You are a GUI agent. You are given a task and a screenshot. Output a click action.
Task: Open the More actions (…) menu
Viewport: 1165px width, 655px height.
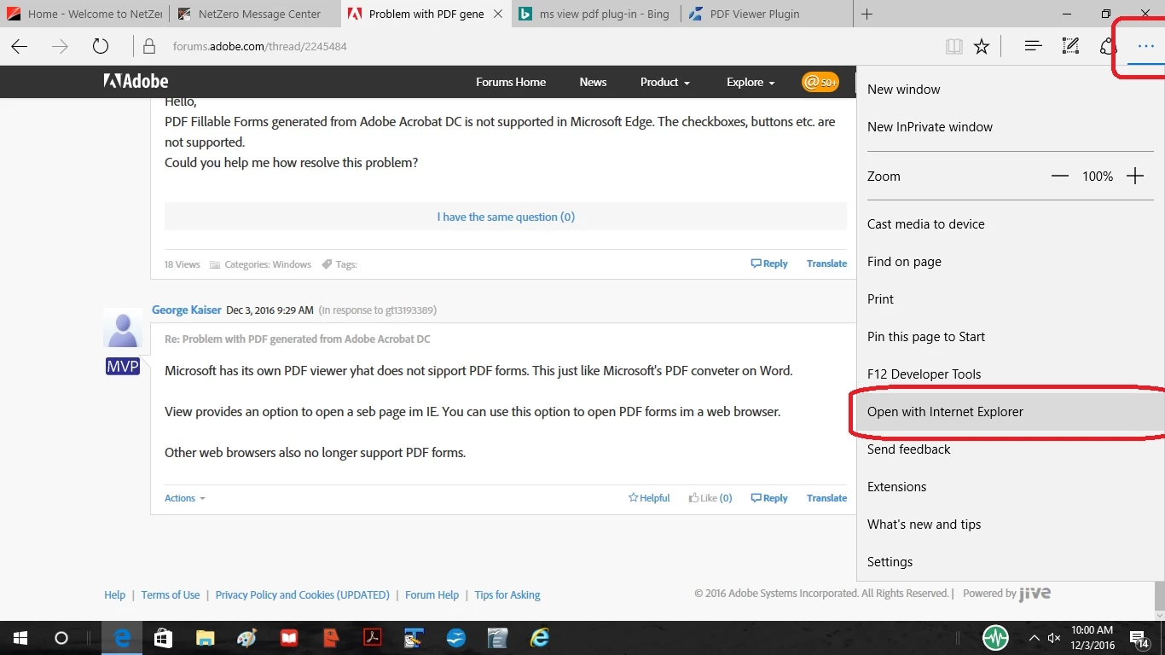coord(1145,47)
